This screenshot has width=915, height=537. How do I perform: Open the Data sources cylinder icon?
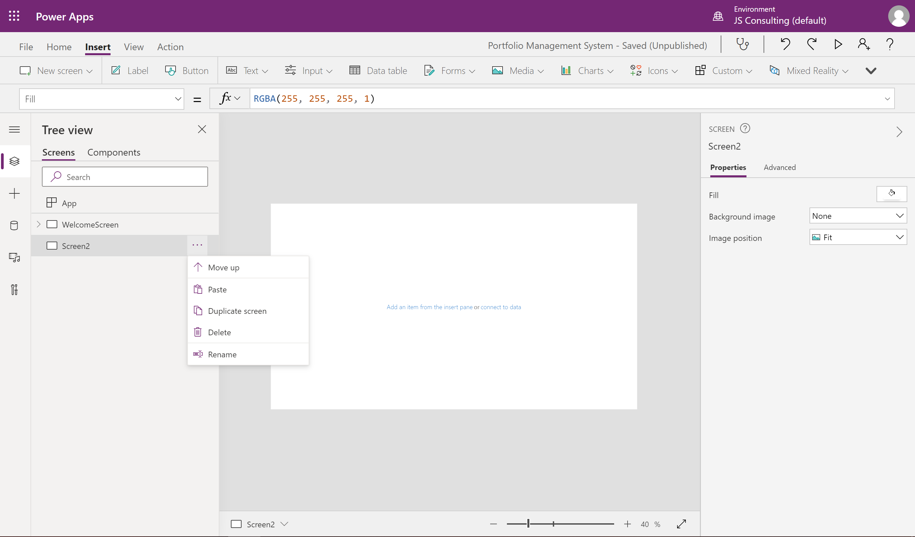click(x=14, y=226)
